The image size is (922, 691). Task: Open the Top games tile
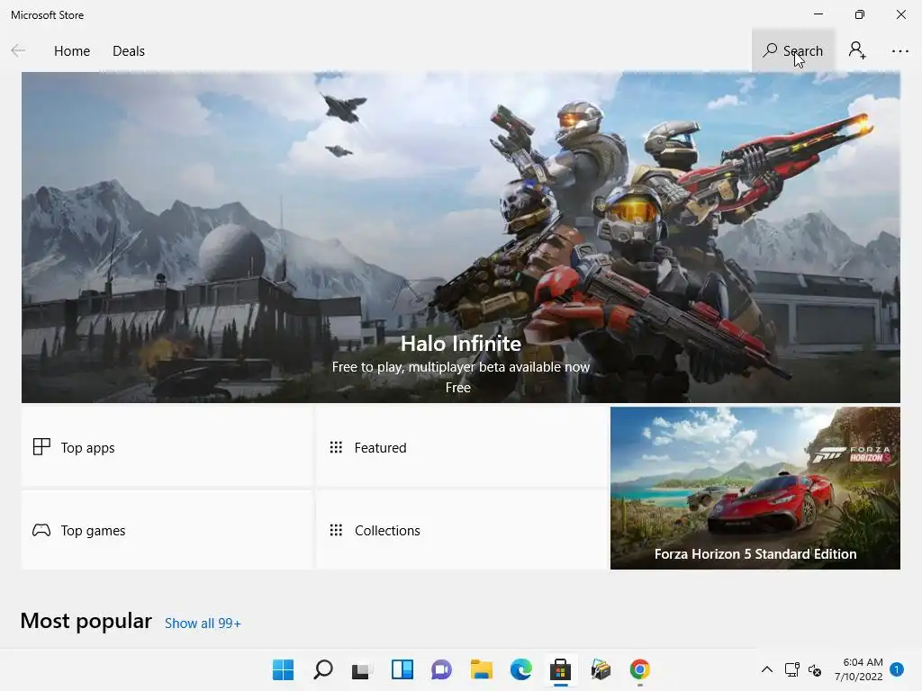coord(167,530)
